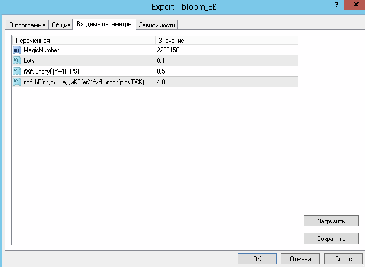Screen dimensions: 365x267
Task: Click the value 2203150
Action: click(168, 50)
